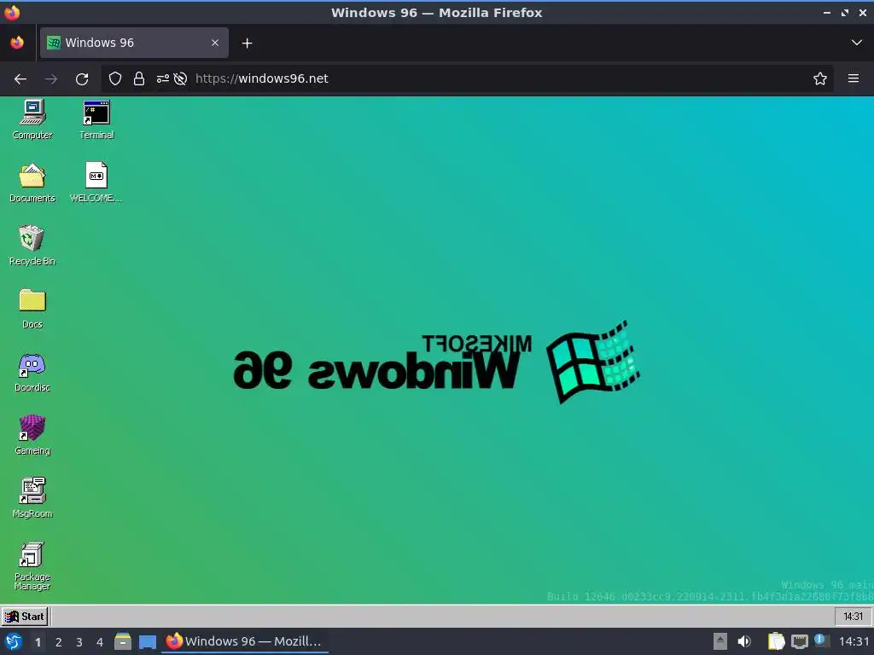This screenshot has width=874, height=655.
Task: Open the Documents folder icon
Action: pos(32,183)
